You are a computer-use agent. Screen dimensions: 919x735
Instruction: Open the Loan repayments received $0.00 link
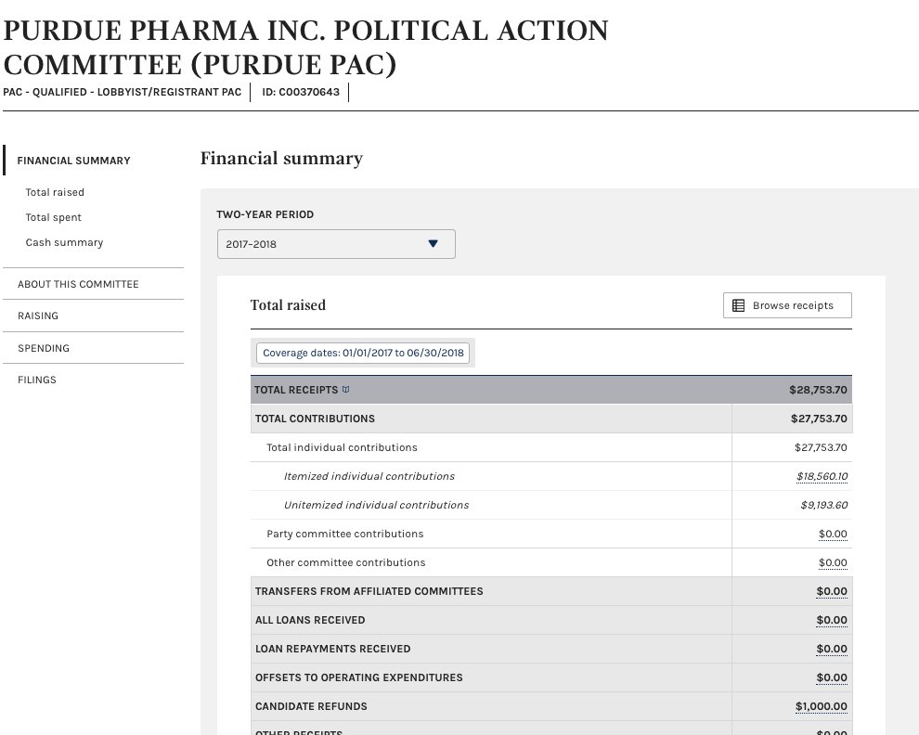pos(832,649)
